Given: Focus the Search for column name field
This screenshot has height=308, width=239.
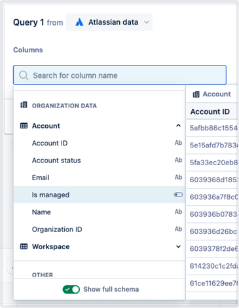Looking at the screenshot, I should (120, 75).
